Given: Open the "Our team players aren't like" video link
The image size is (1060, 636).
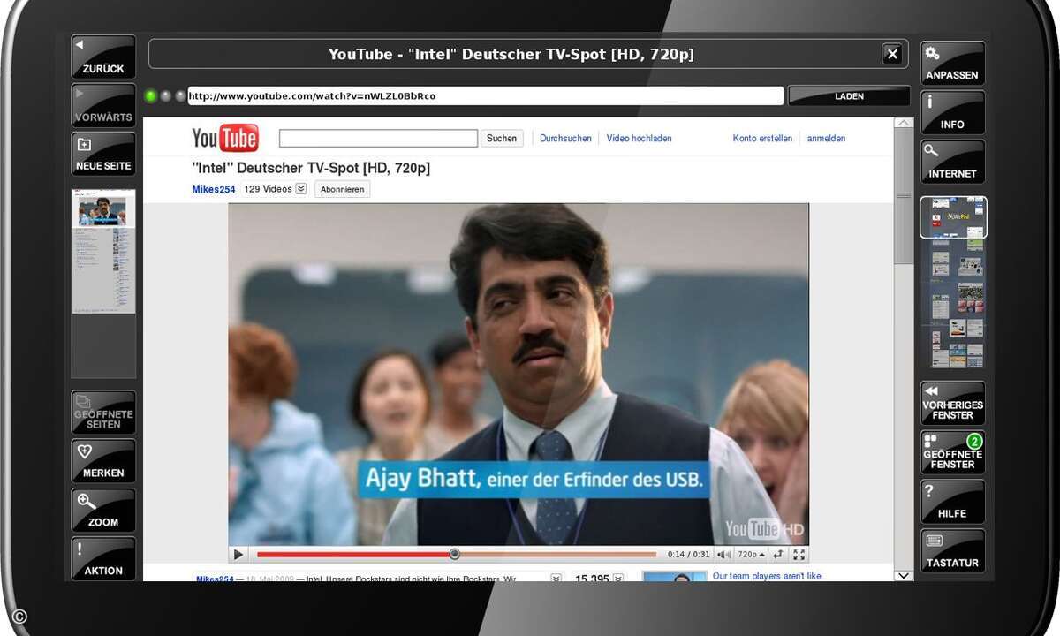Looking at the screenshot, I should pos(767,576).
